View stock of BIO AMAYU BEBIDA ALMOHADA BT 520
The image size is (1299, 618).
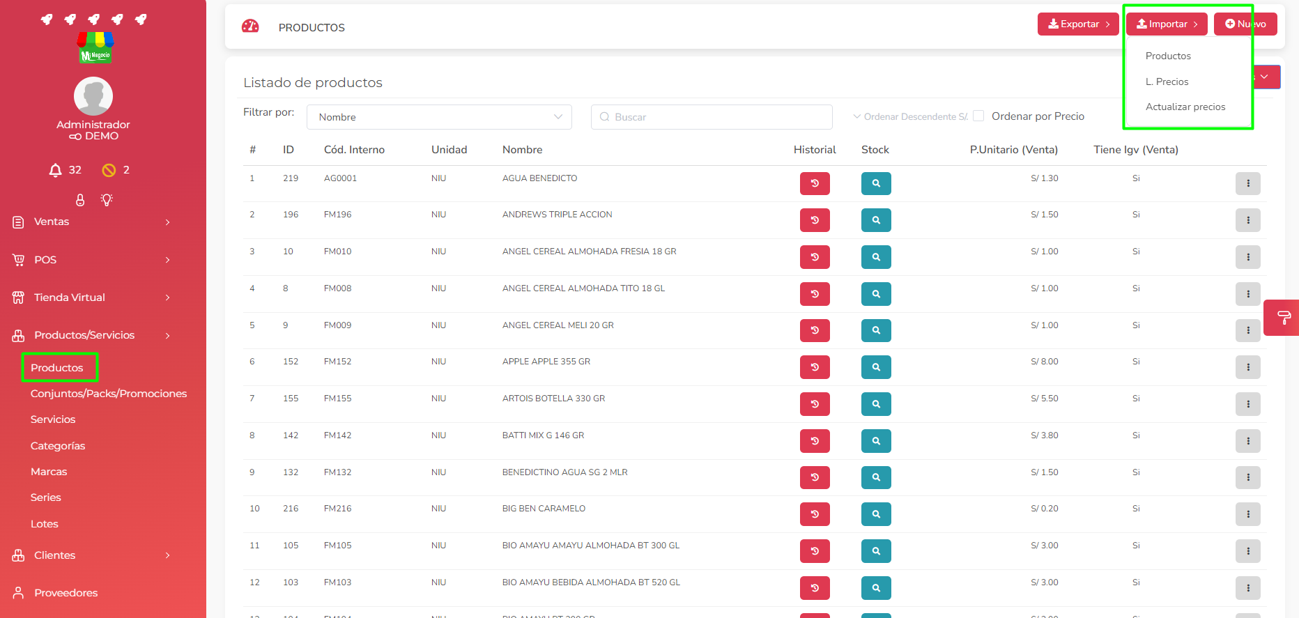click(x=876, y=588)
